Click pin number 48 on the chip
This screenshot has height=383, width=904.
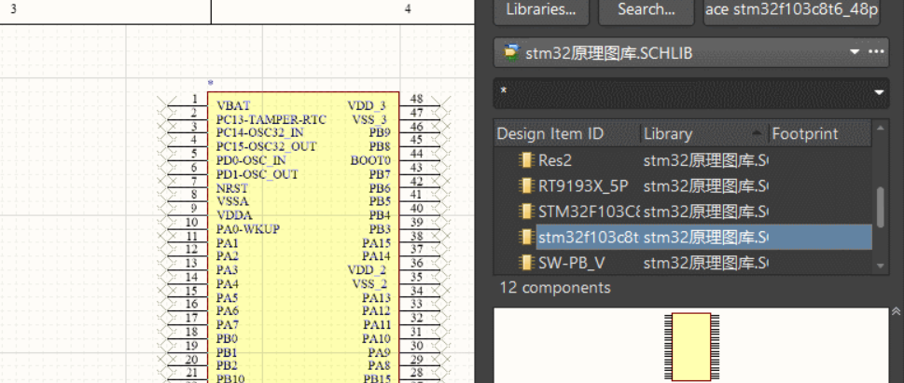pos(416,99)
